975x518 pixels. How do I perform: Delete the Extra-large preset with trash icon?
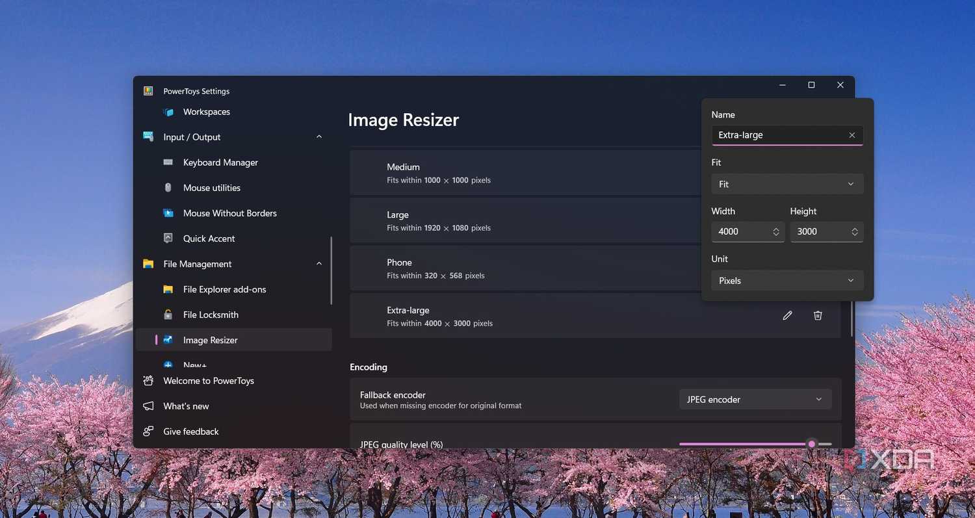point(818,315)
